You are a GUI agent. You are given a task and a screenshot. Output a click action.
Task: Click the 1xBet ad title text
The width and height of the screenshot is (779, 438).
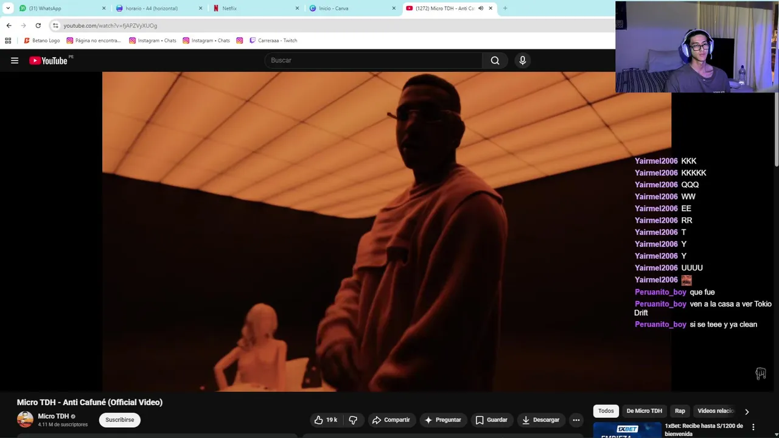(704, 430)
